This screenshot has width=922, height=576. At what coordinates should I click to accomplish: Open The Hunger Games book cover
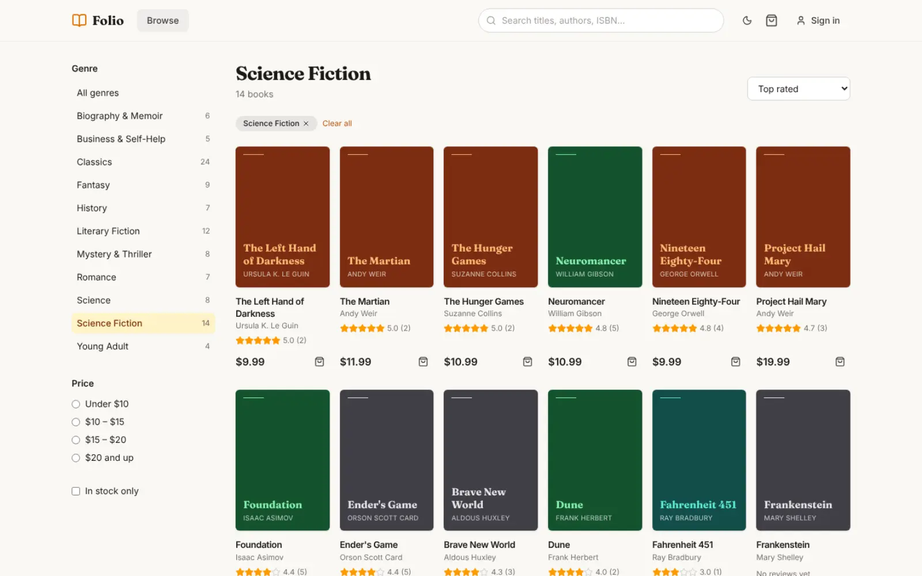(490, 217)
